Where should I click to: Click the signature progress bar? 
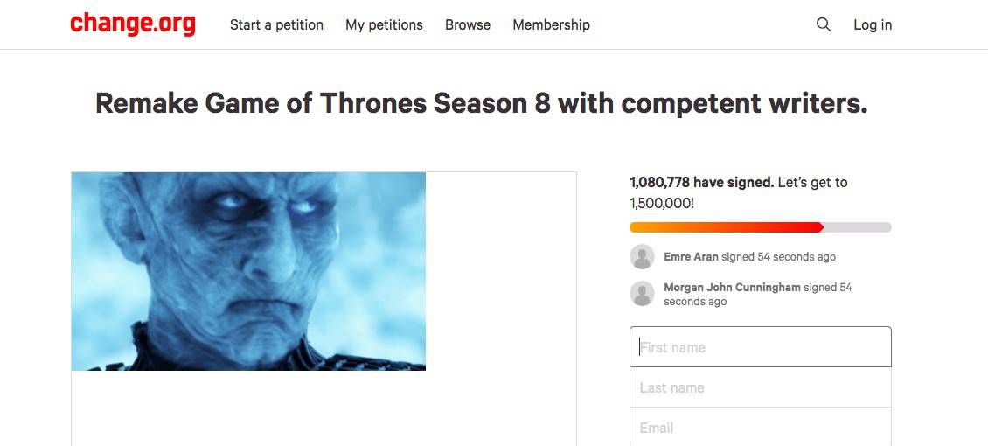coord(761,227)
